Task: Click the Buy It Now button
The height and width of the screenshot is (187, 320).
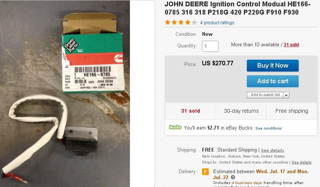Action: (273, 66)
